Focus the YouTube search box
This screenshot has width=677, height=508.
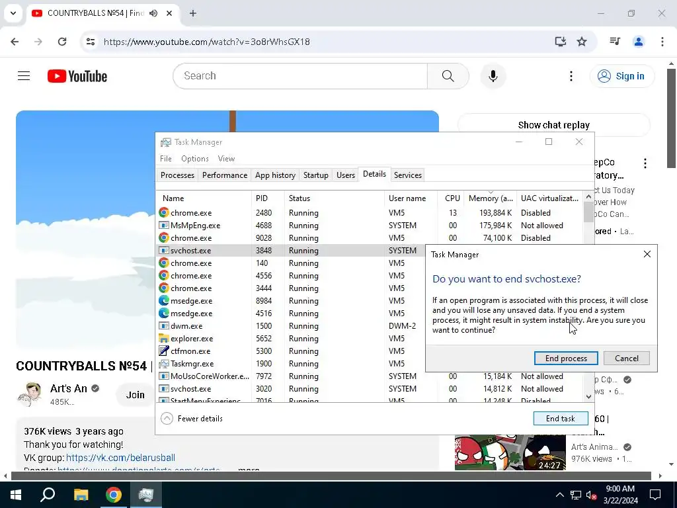pyautogui.click(x=300, y=76)
